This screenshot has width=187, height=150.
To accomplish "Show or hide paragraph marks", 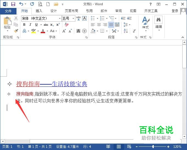I will coord(134,31).
